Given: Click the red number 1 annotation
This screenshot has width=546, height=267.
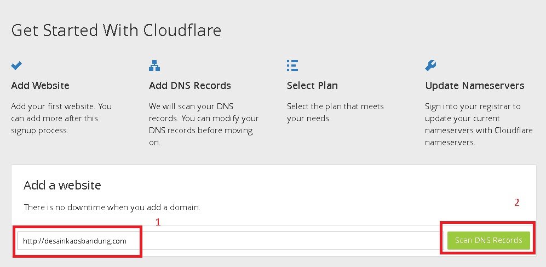Looking at the screenshot, I should pos(158,222).
